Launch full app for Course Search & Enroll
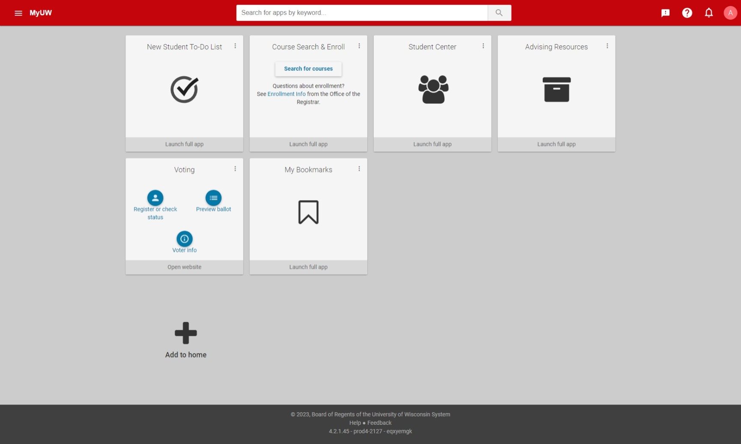 click(x=308, y=144)
